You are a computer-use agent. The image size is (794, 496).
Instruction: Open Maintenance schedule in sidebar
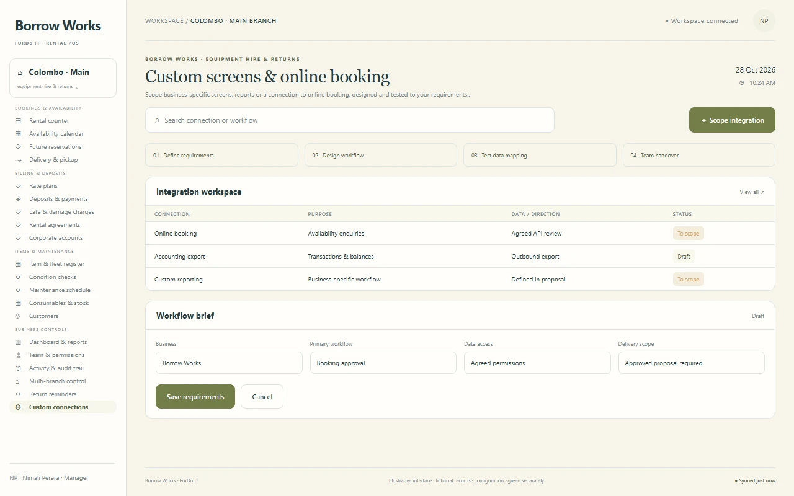(63, 290)
